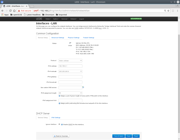Toggle the Ignore interface checkbox

[59, 124]
